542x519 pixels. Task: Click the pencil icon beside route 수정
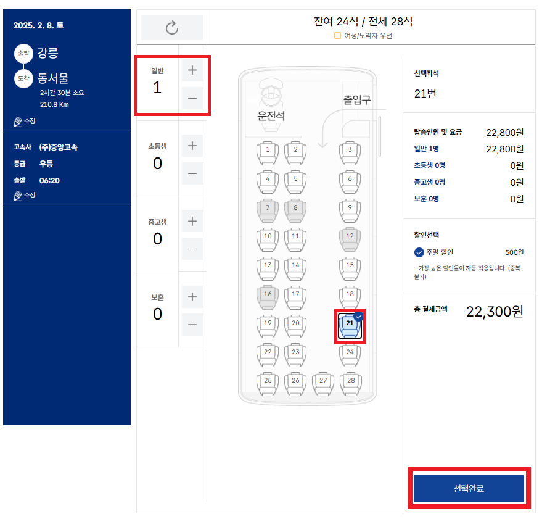coord(18,121)
